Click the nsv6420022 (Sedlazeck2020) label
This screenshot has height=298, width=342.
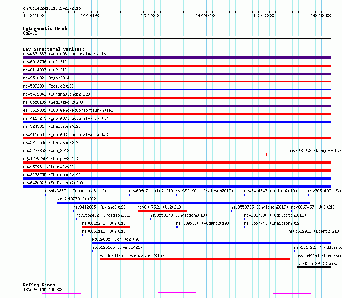pyautogui.click(x=53, y=183)
